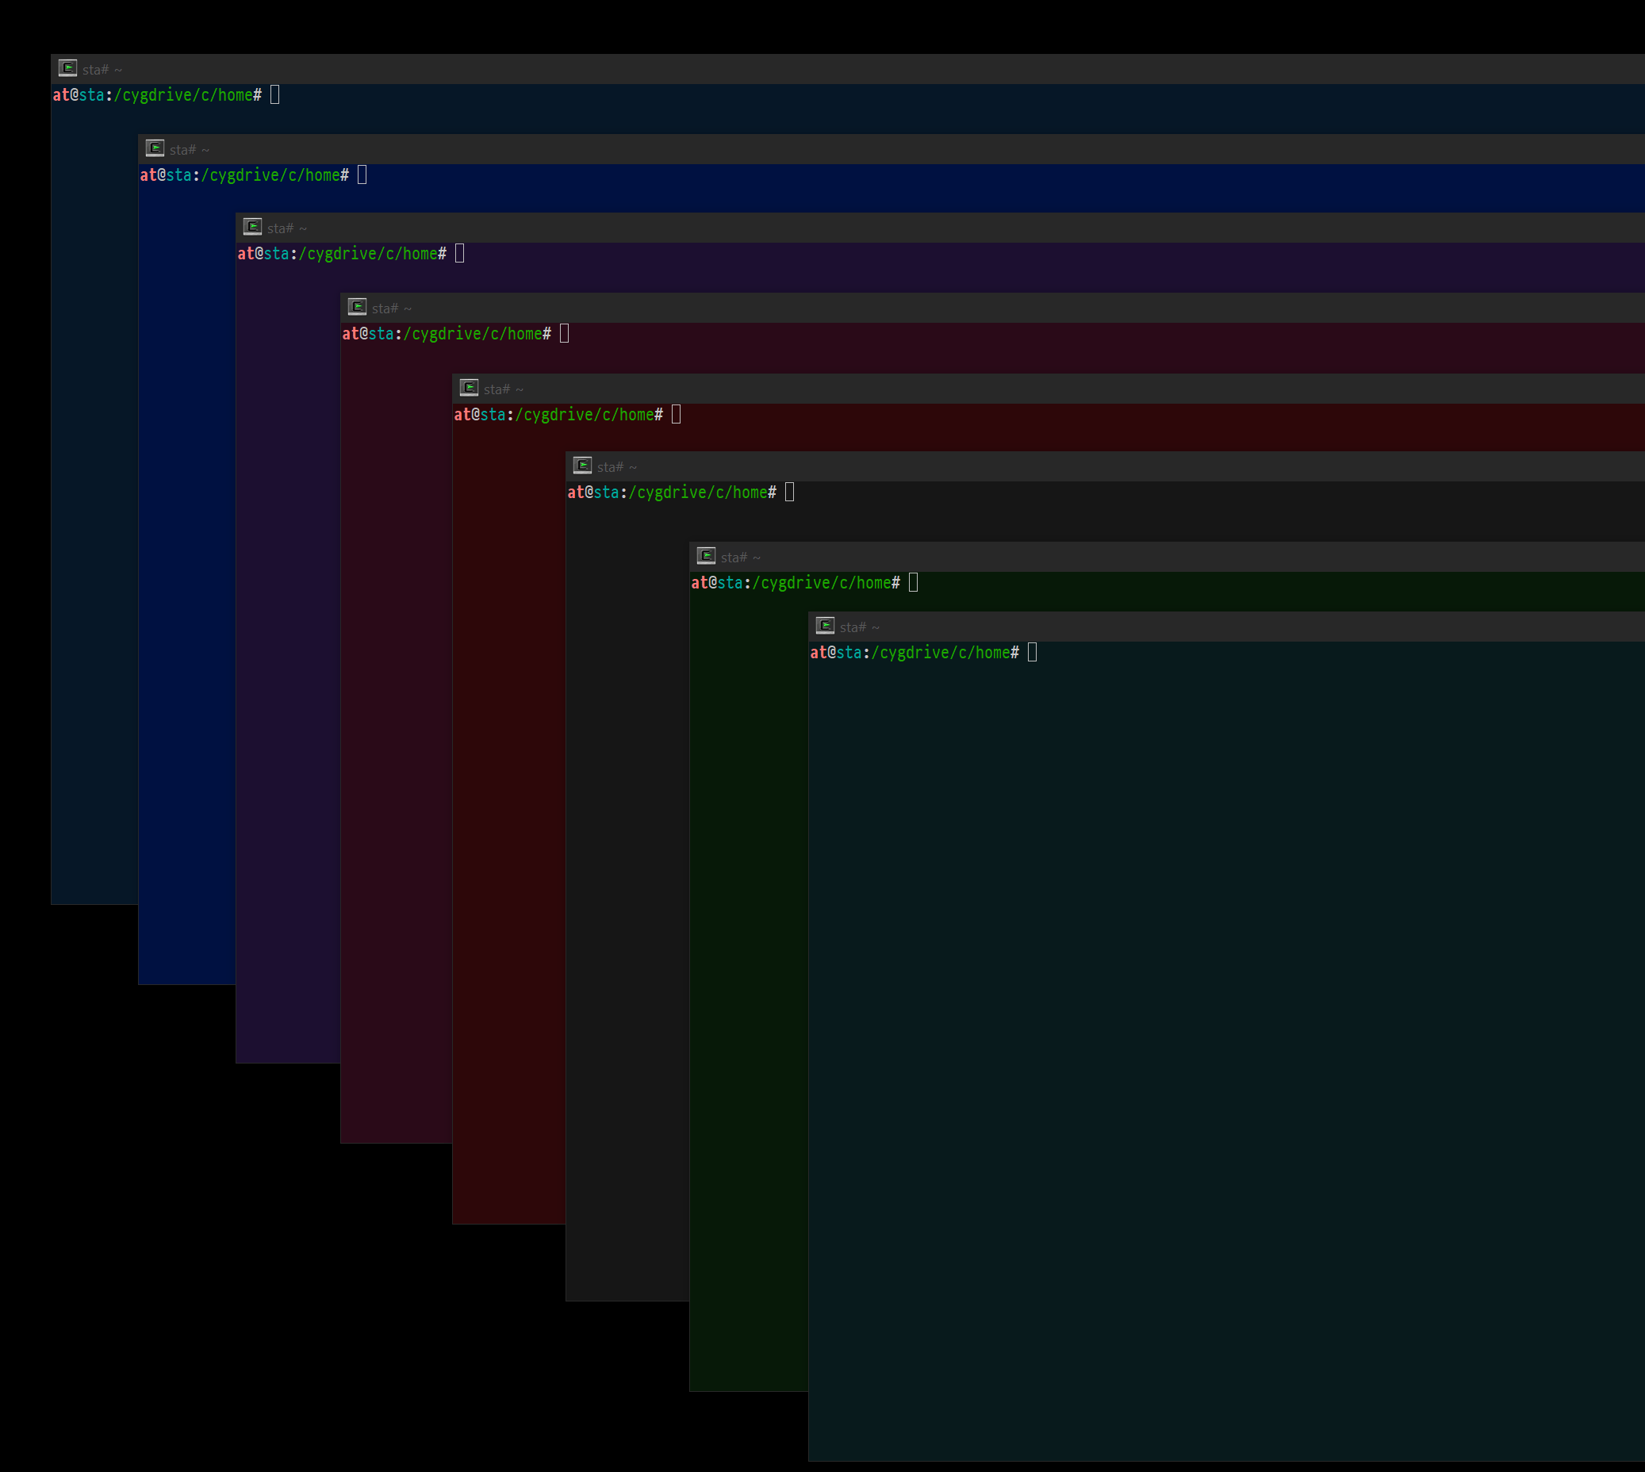Viewport: 1645px width, 1472px height.
Task: Click the purple terminal's 'sta# ~' title
Action: click(x=287, y=229)
